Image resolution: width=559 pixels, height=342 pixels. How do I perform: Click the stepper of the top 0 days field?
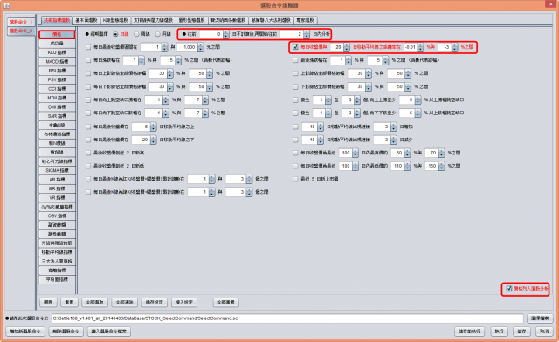(226, 34)
